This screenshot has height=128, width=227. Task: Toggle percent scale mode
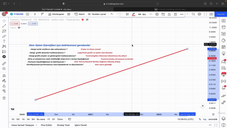pos(200,119)
